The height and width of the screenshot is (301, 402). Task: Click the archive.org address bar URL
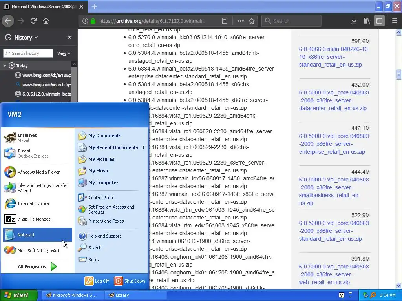(152, 21)
